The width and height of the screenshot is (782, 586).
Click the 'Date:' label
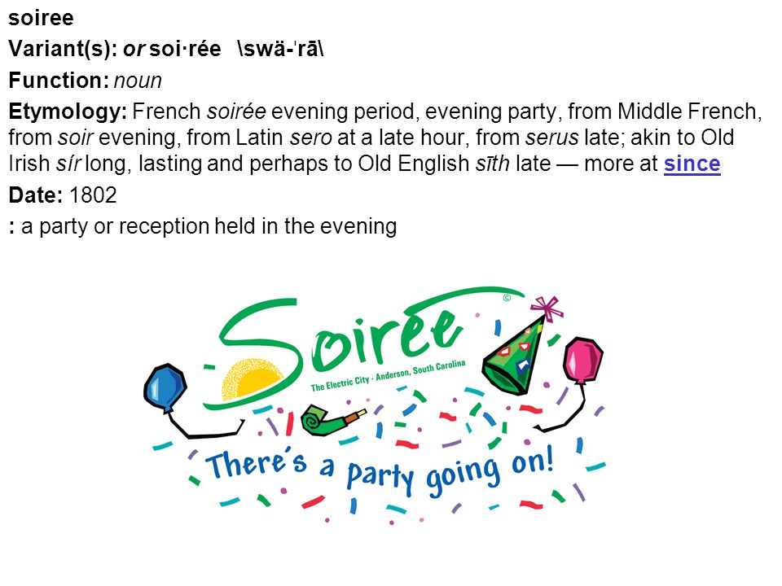tap(35, 195)
